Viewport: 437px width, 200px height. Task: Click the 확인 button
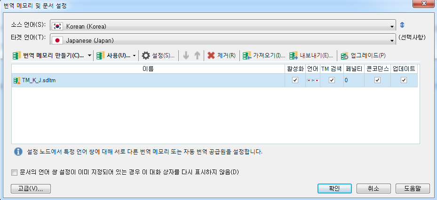[x=334, y=188]
